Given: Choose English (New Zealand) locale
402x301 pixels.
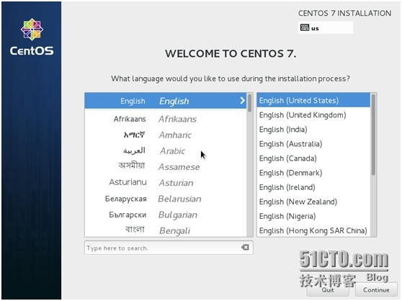Looking at the screenshot, I should click(313, 202).
